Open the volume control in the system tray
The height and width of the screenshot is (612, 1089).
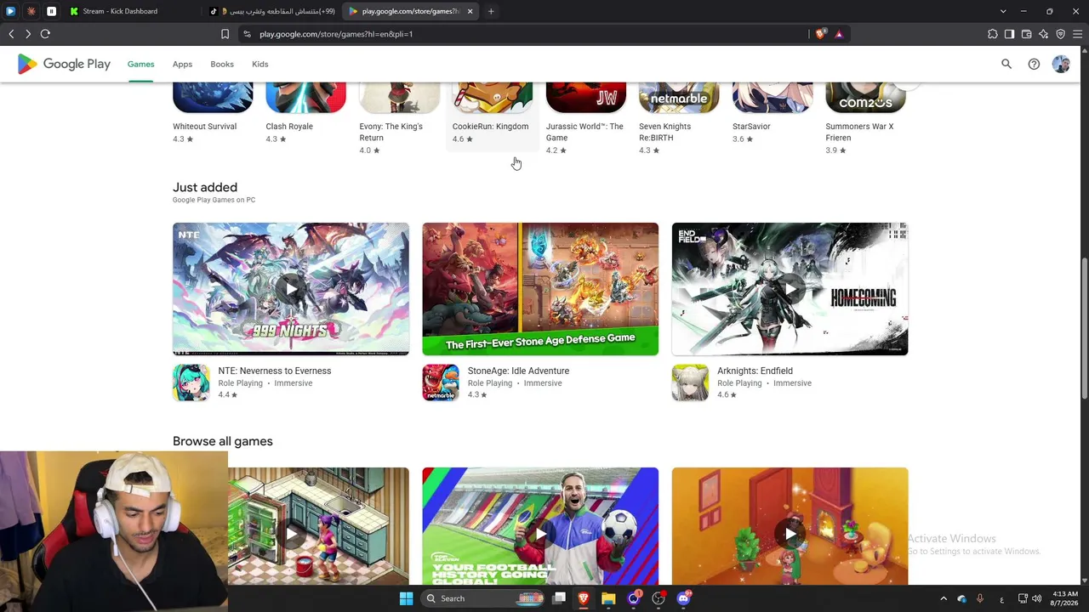coord(1038,598)
